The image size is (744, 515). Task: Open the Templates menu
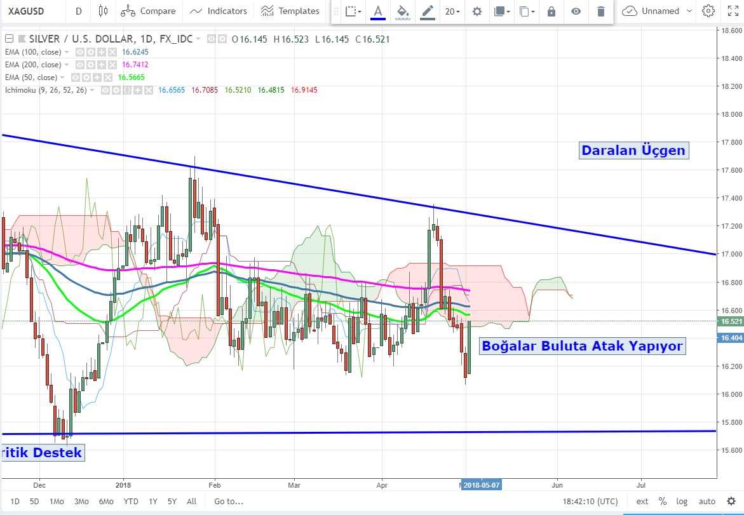290,11
